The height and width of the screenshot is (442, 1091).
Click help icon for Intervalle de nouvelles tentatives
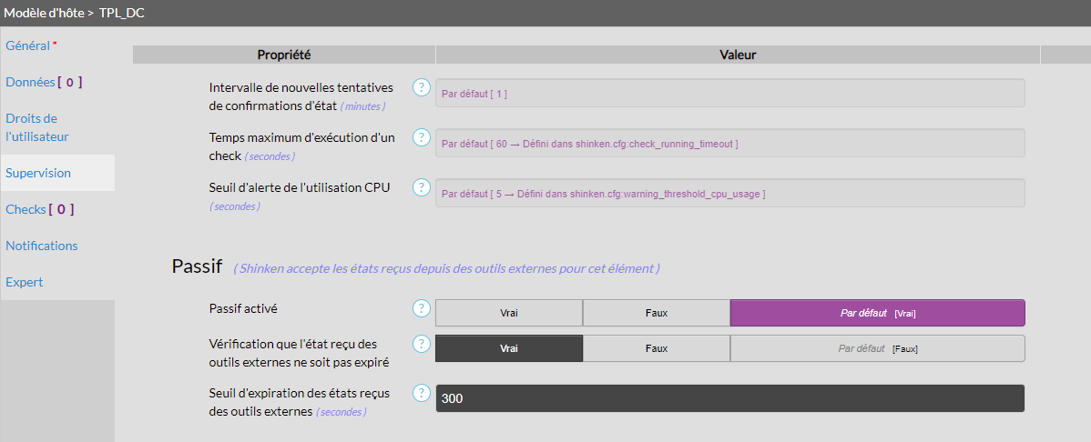tap(421, 87)
